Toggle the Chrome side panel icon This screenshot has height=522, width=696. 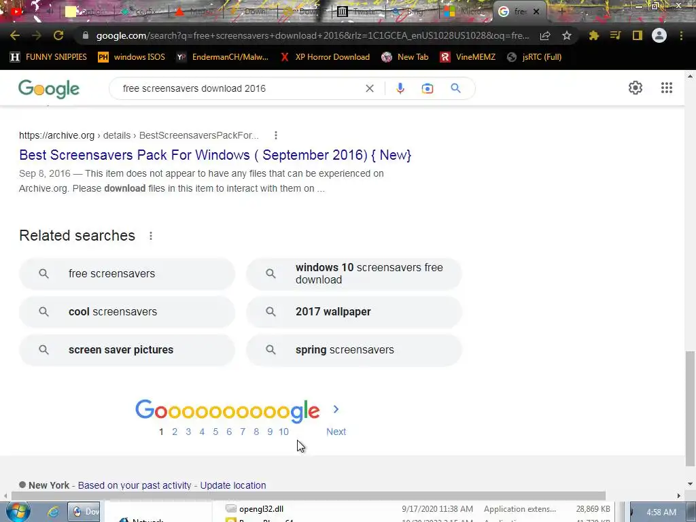pyautogui.click(x=637, y=35)
